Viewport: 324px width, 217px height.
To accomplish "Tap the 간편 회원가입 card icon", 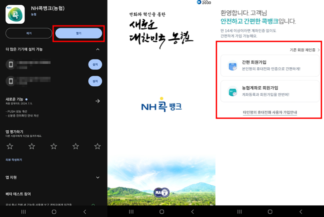I will click(x=233, y=66).
